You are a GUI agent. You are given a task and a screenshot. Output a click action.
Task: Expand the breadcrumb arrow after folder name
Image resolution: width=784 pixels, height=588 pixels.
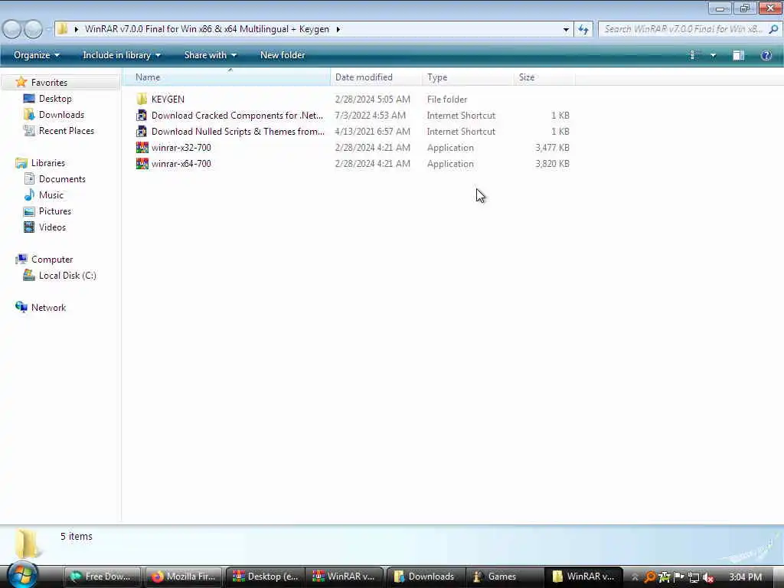coord(338,30)
